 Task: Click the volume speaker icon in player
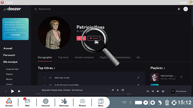tap(158, 91)
